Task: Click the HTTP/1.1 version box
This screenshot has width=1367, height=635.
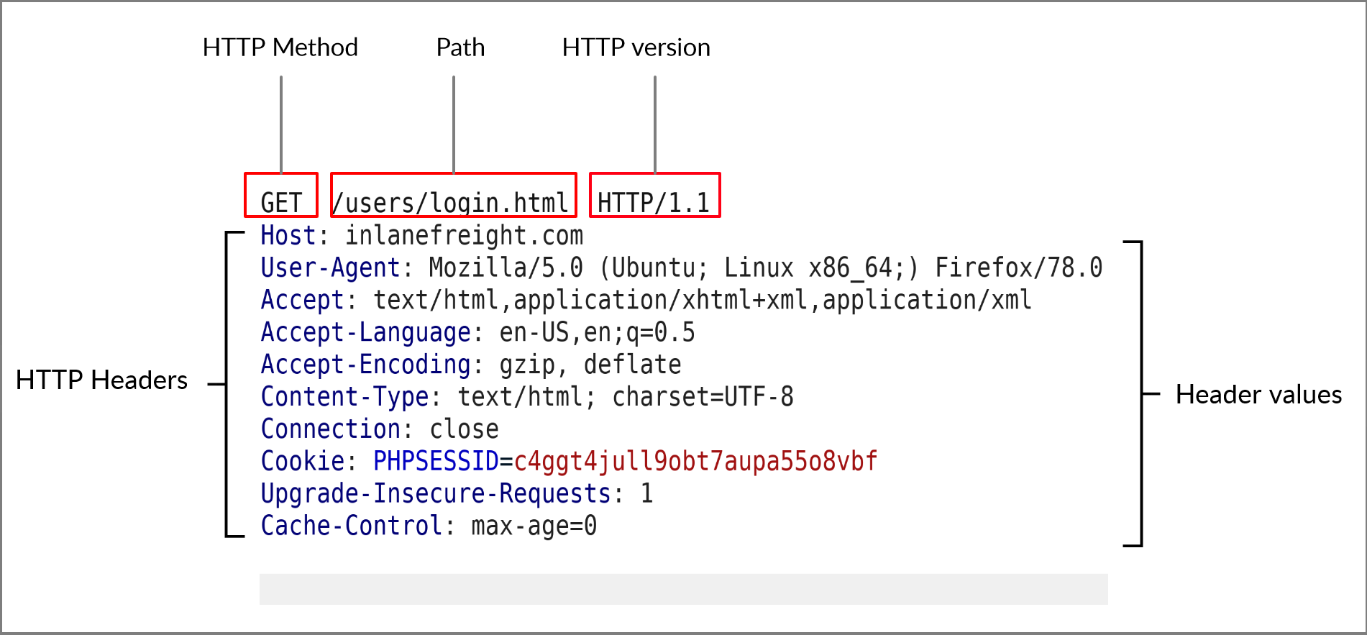Action: [654, 196]
